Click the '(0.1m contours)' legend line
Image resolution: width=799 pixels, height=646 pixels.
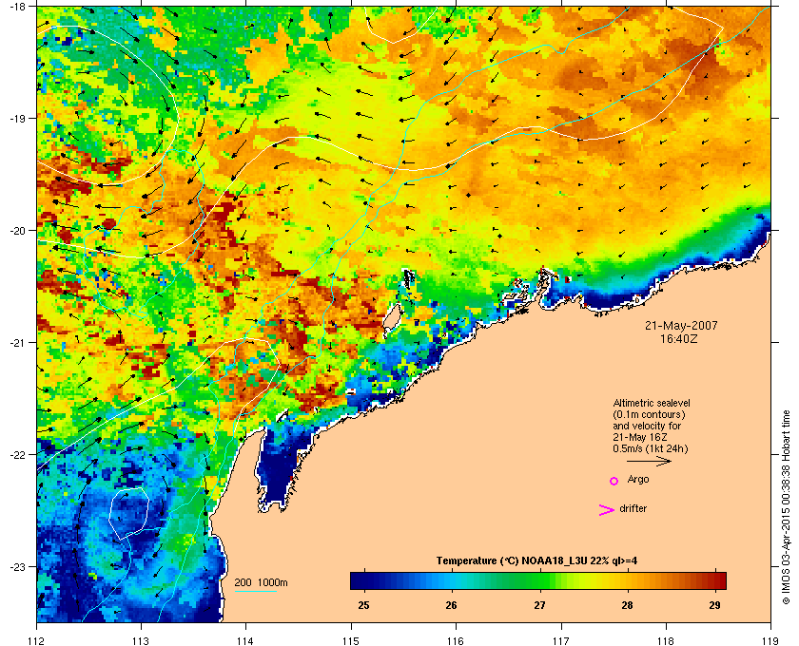(649, 414)
